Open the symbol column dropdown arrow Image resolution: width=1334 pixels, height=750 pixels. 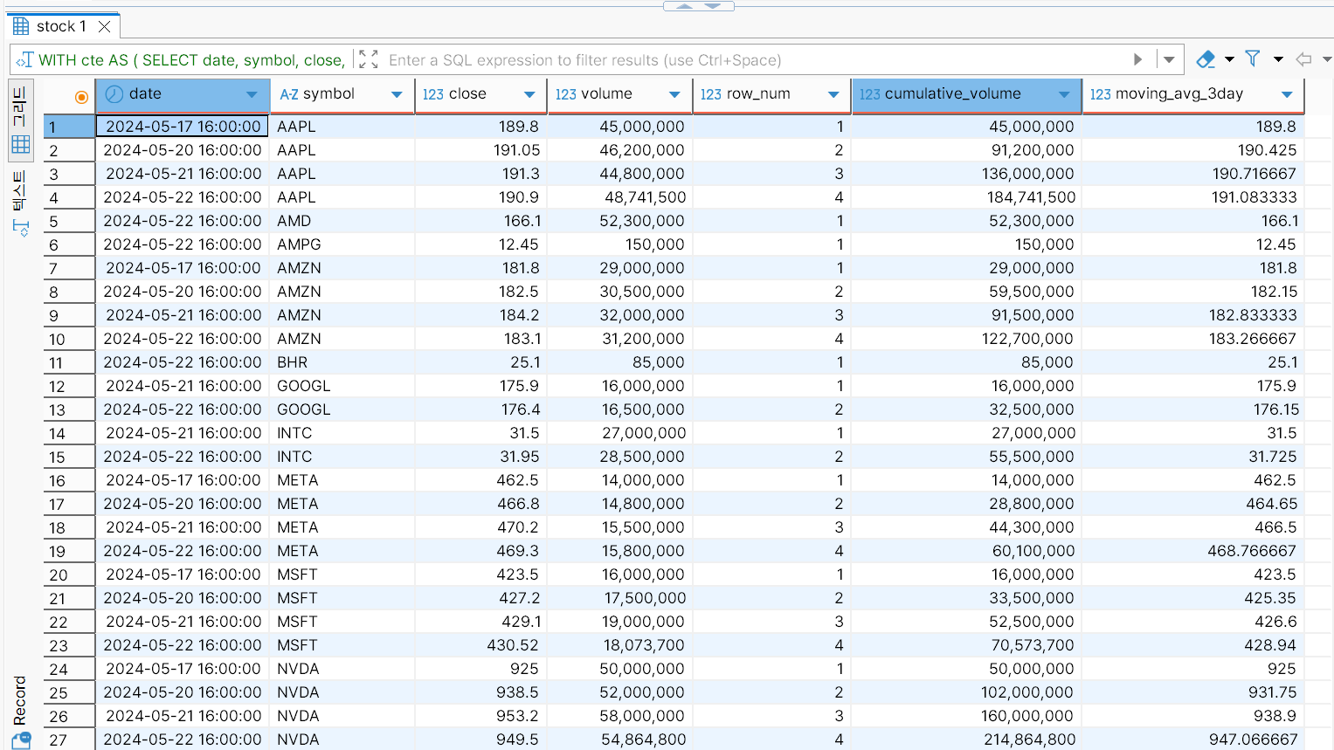397,94
